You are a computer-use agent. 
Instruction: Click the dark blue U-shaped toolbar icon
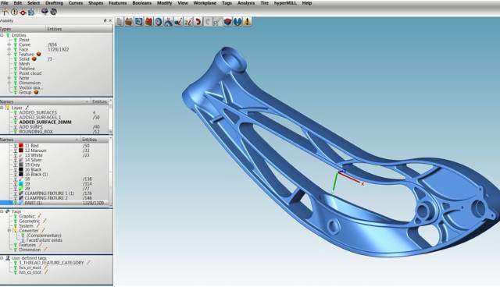[x=237, y=22]
